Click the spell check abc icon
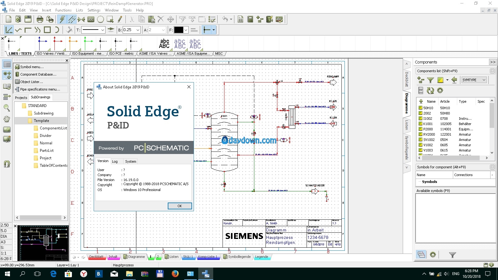The width and height of the screenshot is (498, 280). [279, 19]
